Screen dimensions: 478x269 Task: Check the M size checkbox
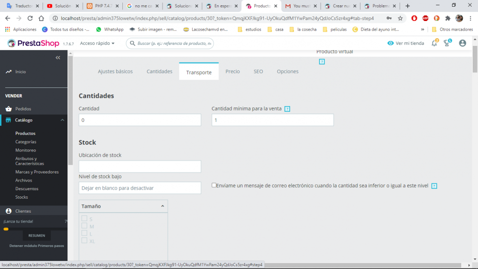pyautogui.click(x=84, y=226)
